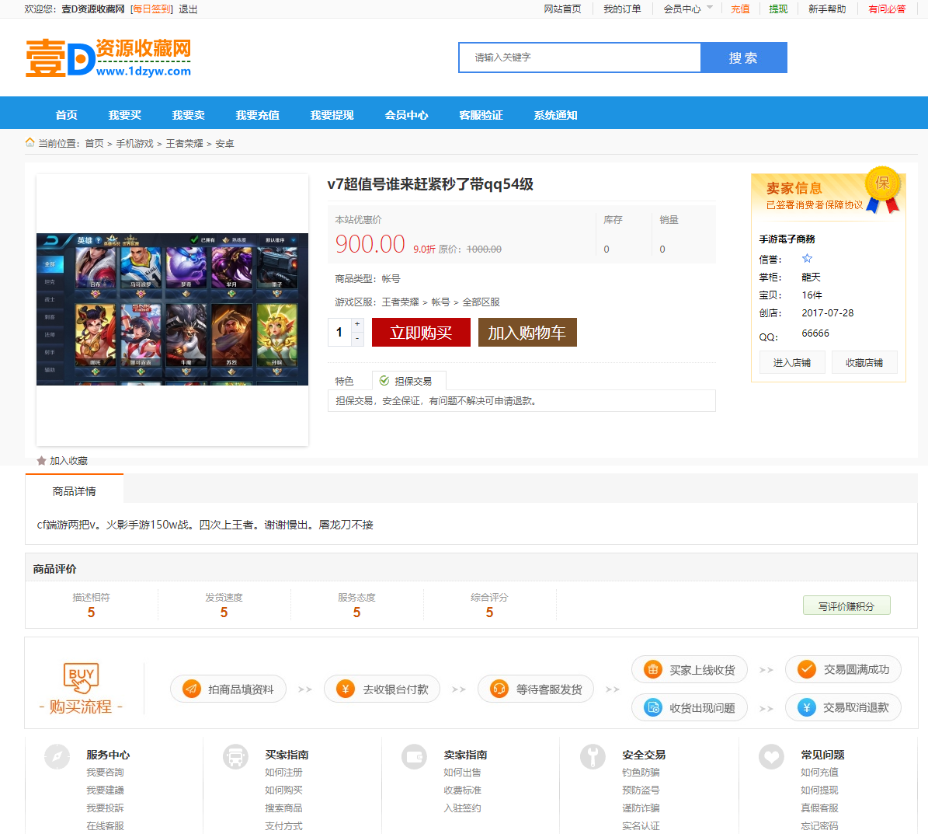Click the keyword search input field
Screen dimensions: 928x834
coord(579,58)
